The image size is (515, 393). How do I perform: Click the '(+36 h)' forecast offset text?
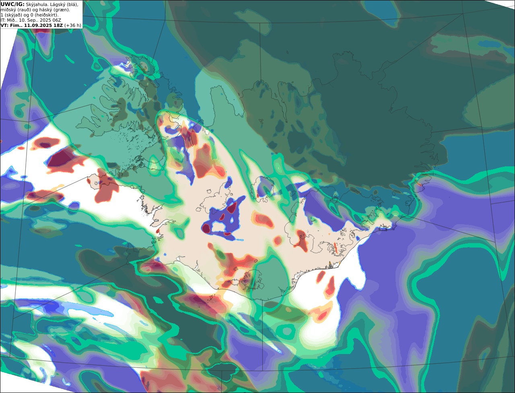click(x=73, y=25)
